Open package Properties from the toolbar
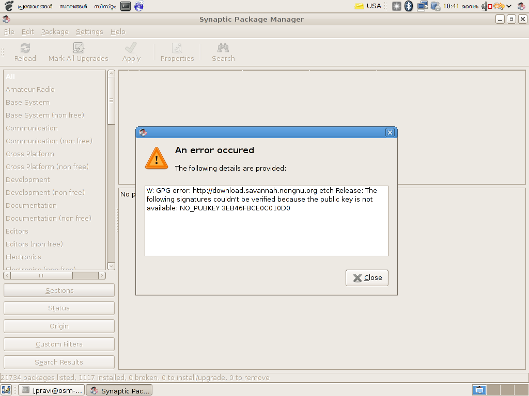The width and height of the screenshot is (529, 396). [177, 48]
